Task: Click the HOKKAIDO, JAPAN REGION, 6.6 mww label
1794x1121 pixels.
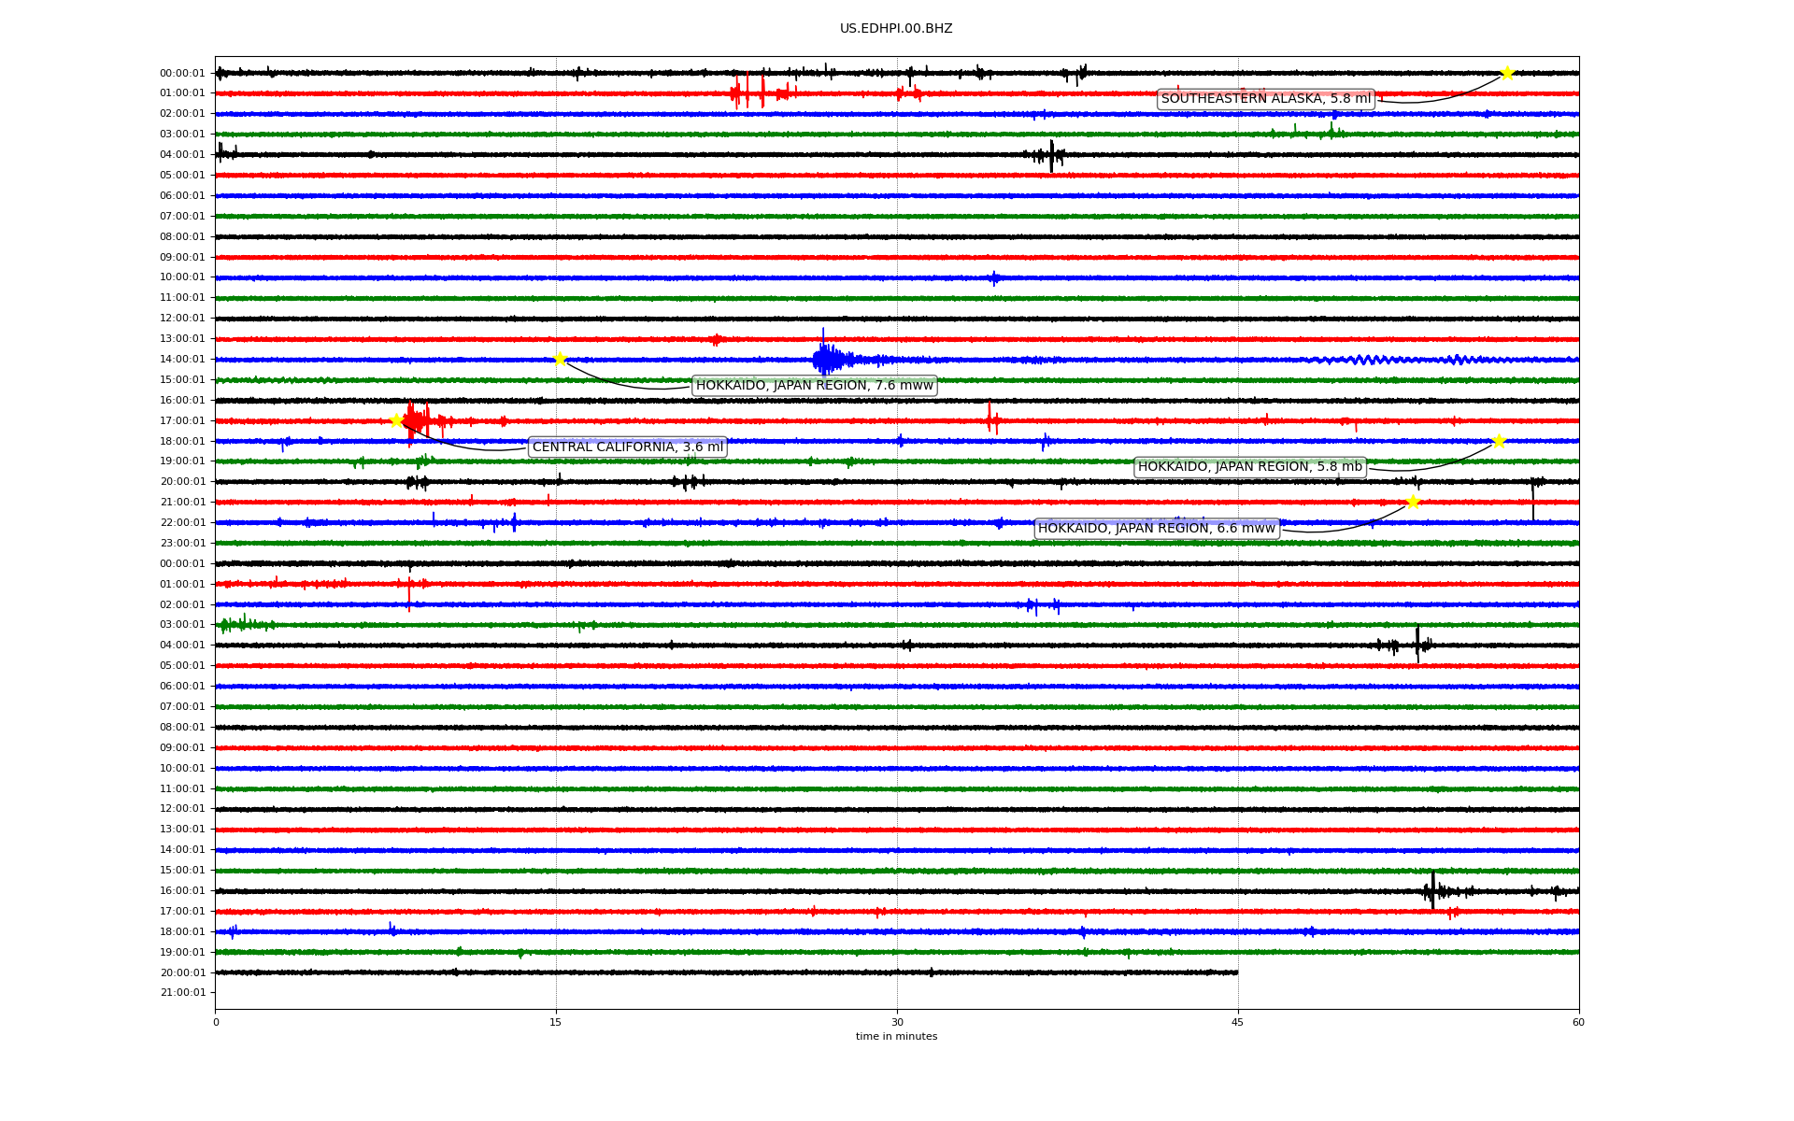Action: click(1156, 529)
